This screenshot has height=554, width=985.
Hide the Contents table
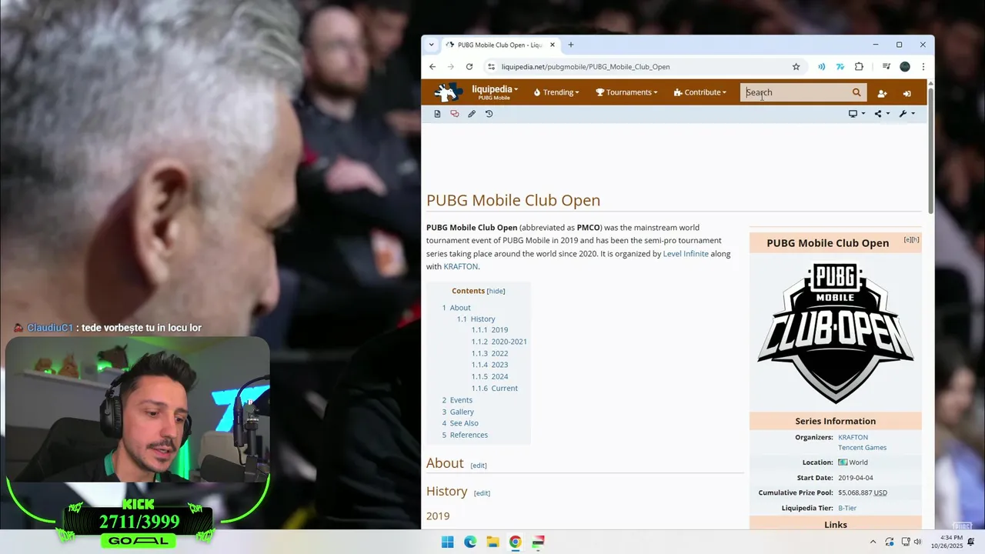[496, 292]
